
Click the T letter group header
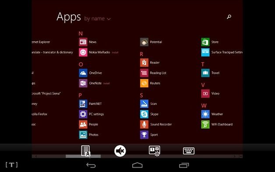(203, 64)
